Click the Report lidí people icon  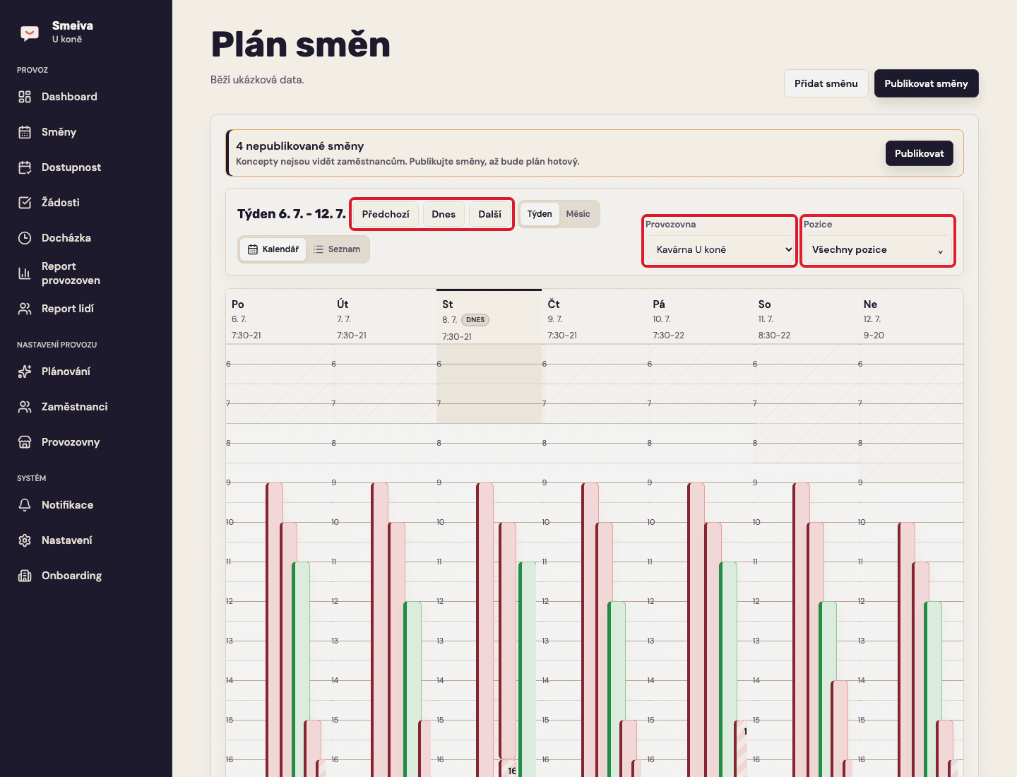(25, 309)
